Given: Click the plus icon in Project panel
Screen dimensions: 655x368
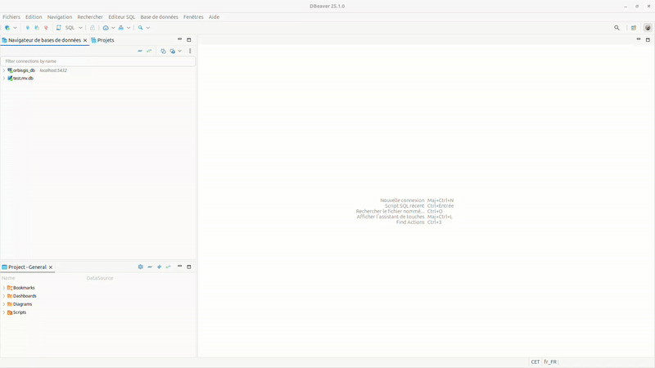Looking at the screenshot, I should 159,267.
